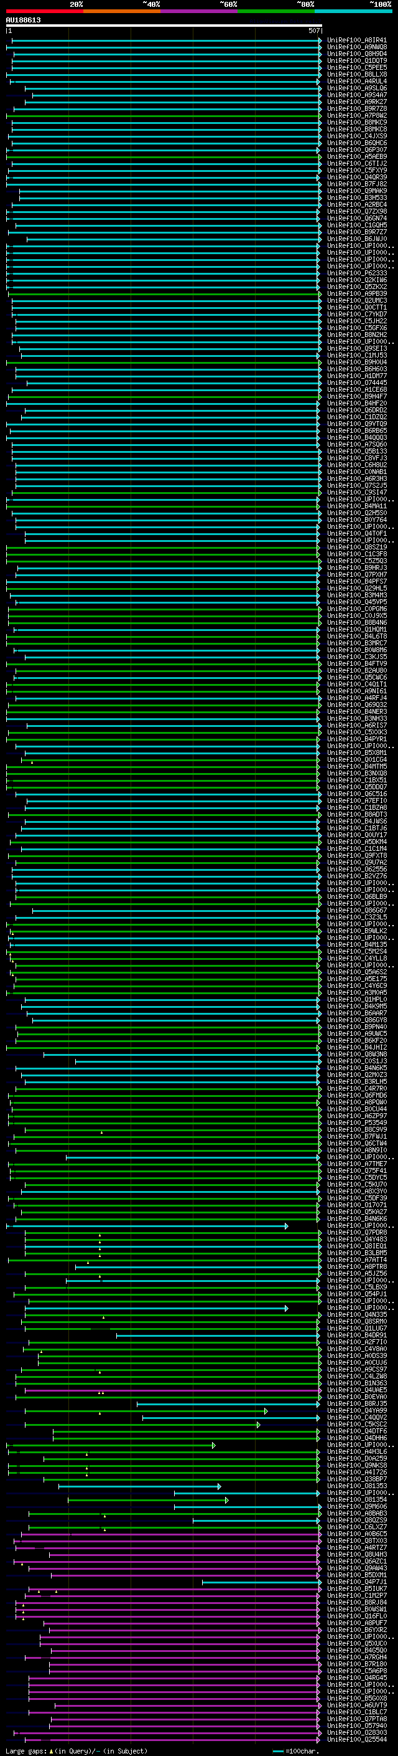
Task: Select UniRef100_O81353 hit
Action: [356, 1486]
